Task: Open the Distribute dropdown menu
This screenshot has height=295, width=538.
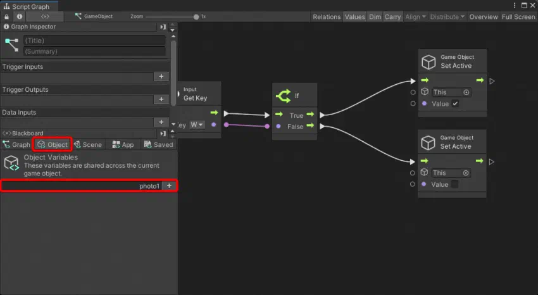Action: point(447,17)
